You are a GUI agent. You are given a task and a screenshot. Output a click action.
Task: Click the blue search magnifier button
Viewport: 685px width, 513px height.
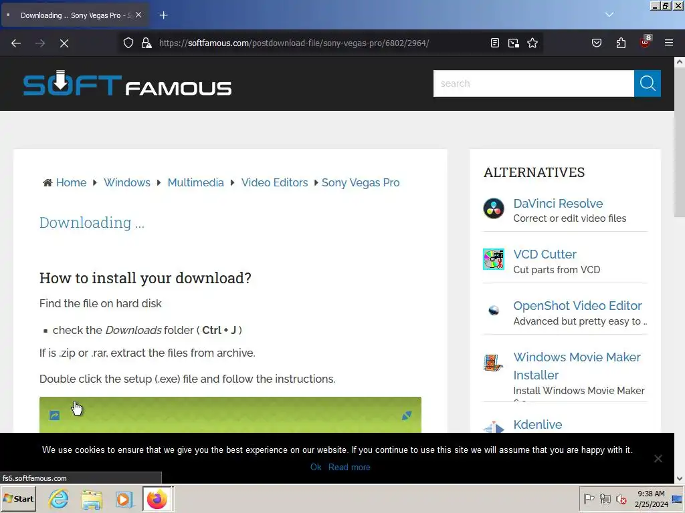[648, 83]
